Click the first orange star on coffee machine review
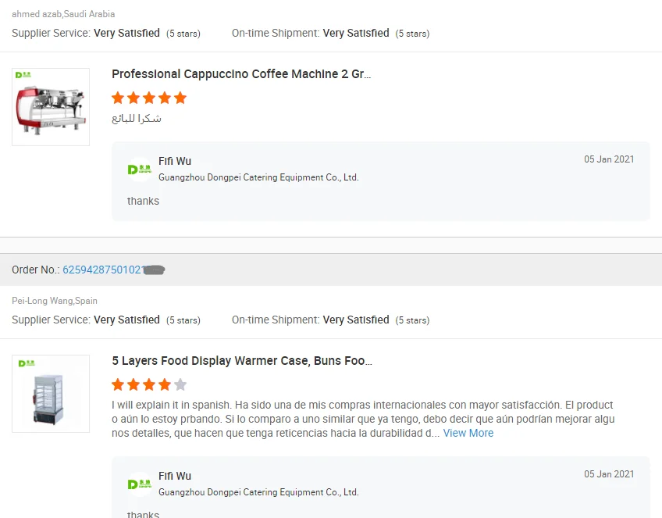The height and width of the screenshot is (518, 662). [118, 98]
